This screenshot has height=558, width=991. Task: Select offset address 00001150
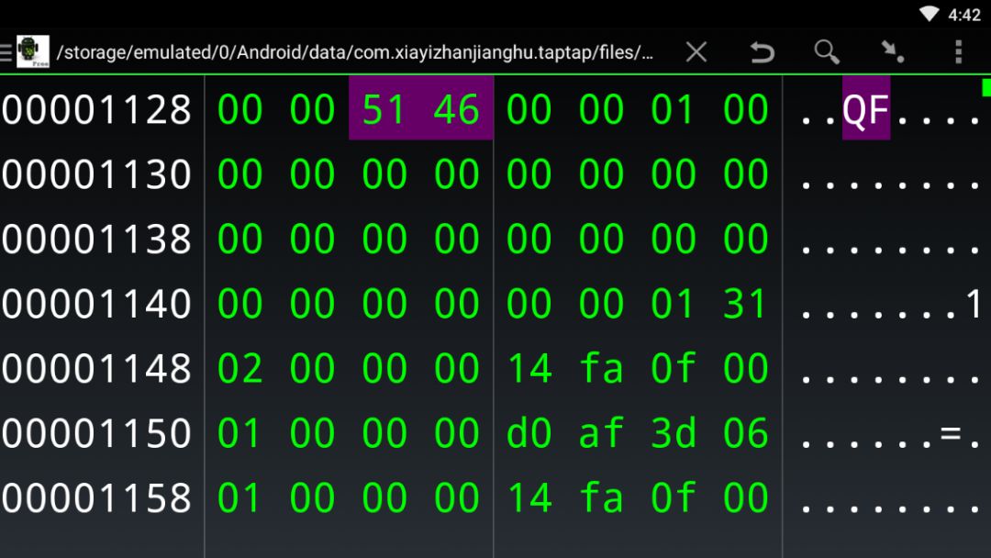click(96, 433)
